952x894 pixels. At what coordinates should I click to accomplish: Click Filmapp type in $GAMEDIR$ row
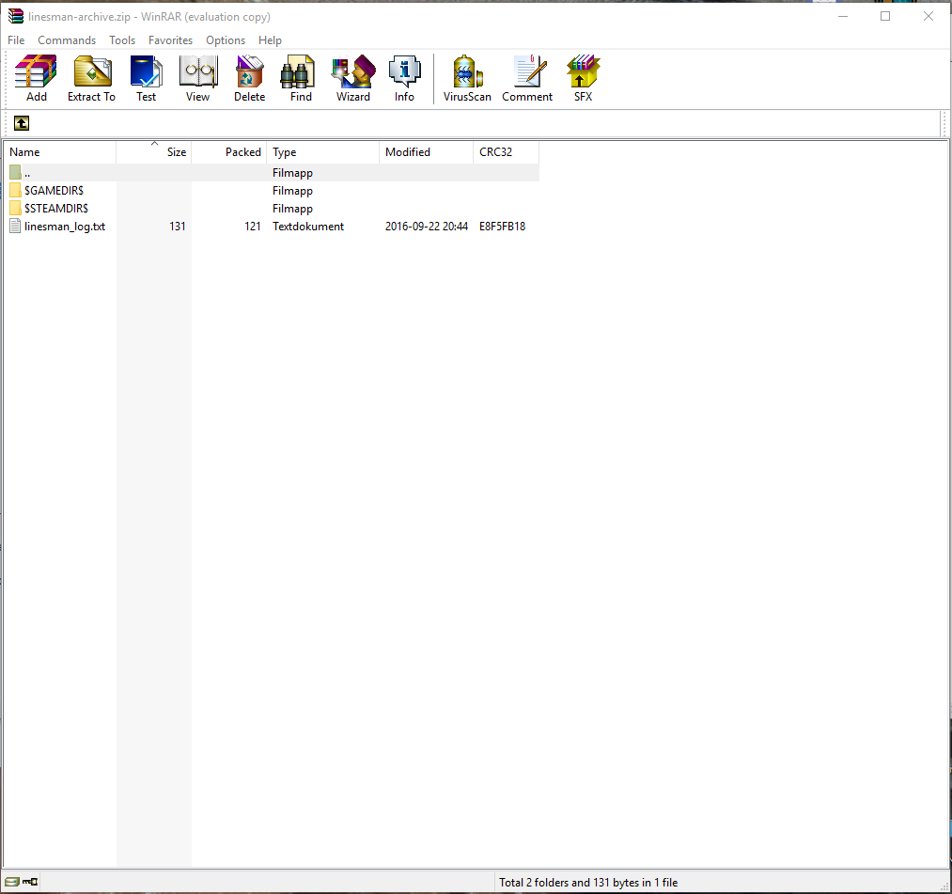tap(292, 191)
